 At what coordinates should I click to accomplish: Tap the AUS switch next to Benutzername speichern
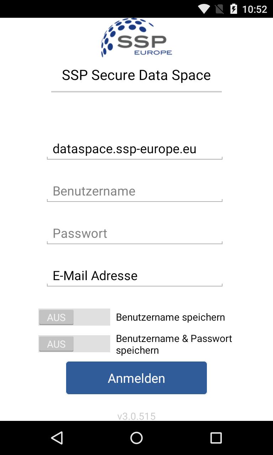pos(74,317)
